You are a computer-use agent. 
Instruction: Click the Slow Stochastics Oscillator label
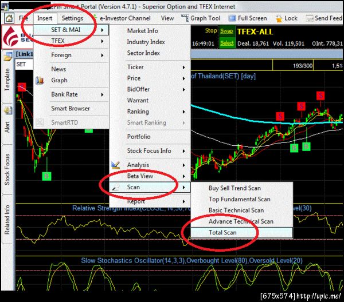pos(191,261)
